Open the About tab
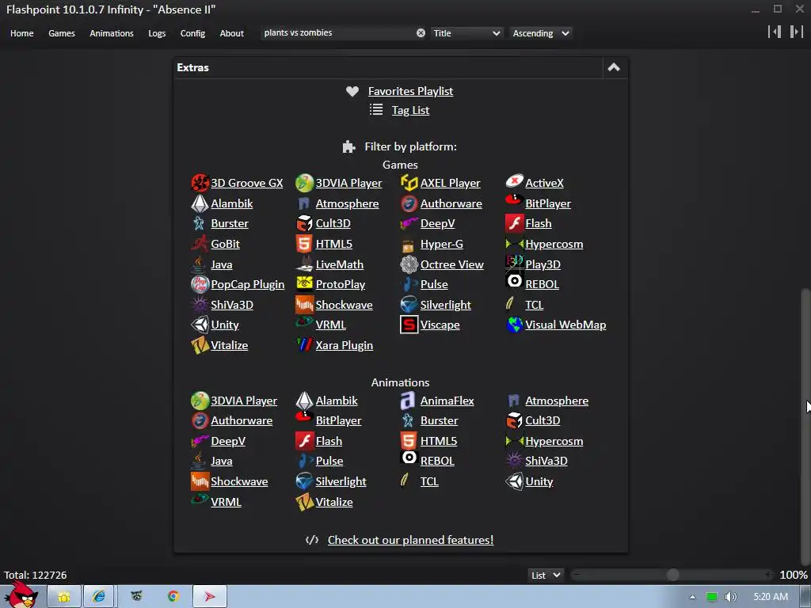This screenshot has width=811, height=608. (x=232, y=33)
